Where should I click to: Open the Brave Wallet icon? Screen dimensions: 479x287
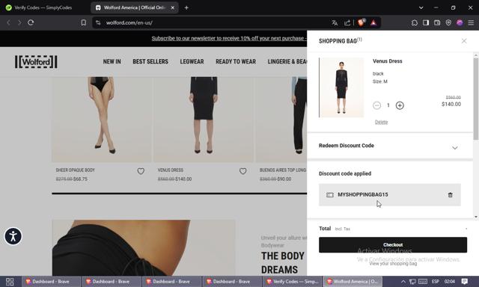(437, 22)
